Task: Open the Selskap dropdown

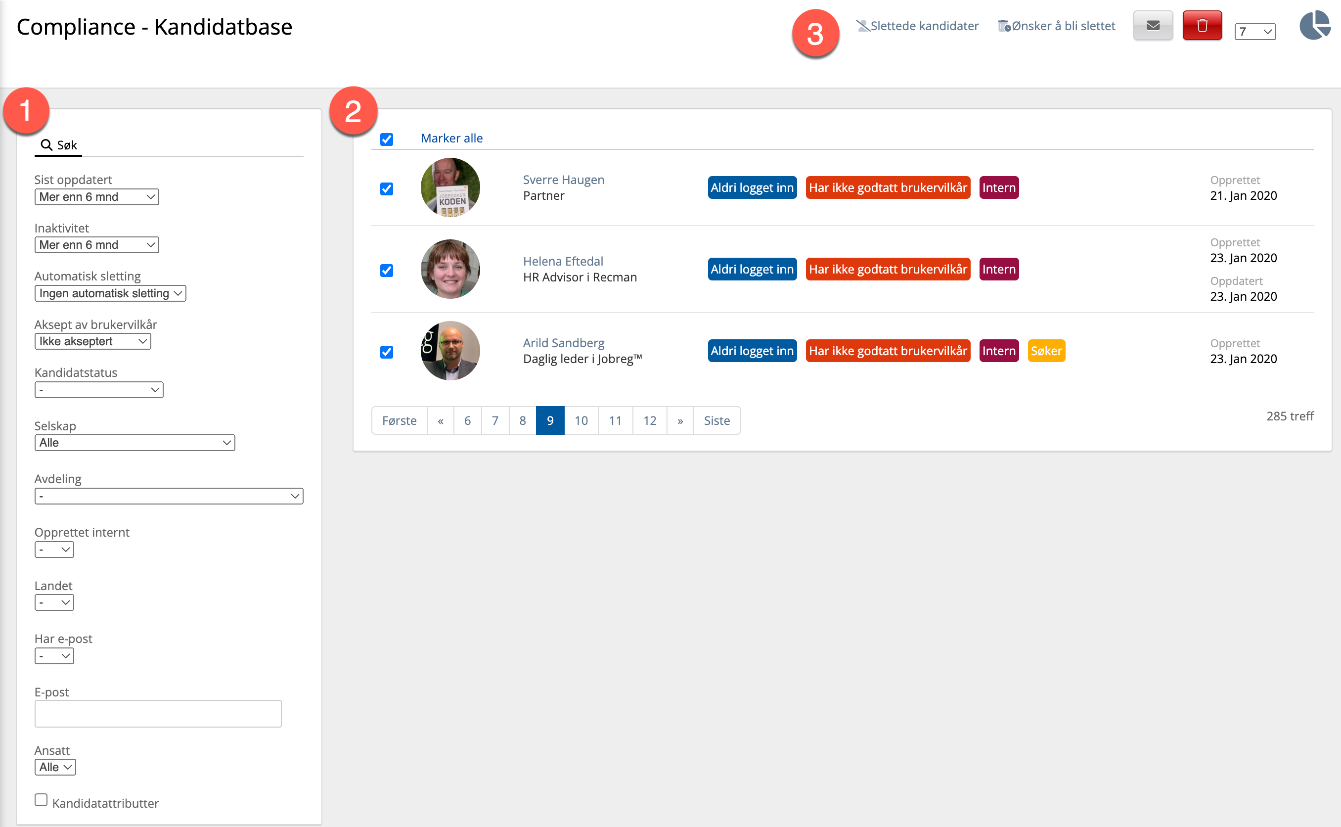Action: (134, 443)
